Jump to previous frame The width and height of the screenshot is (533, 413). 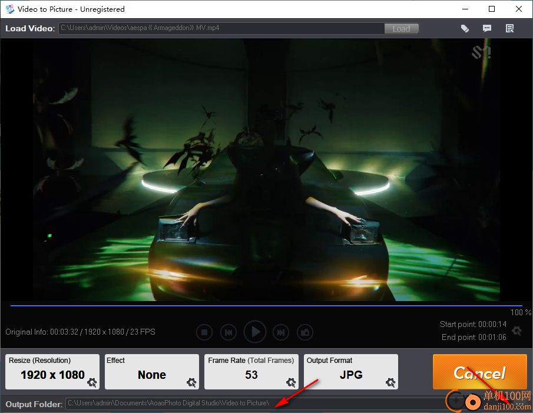click(229, 332)
